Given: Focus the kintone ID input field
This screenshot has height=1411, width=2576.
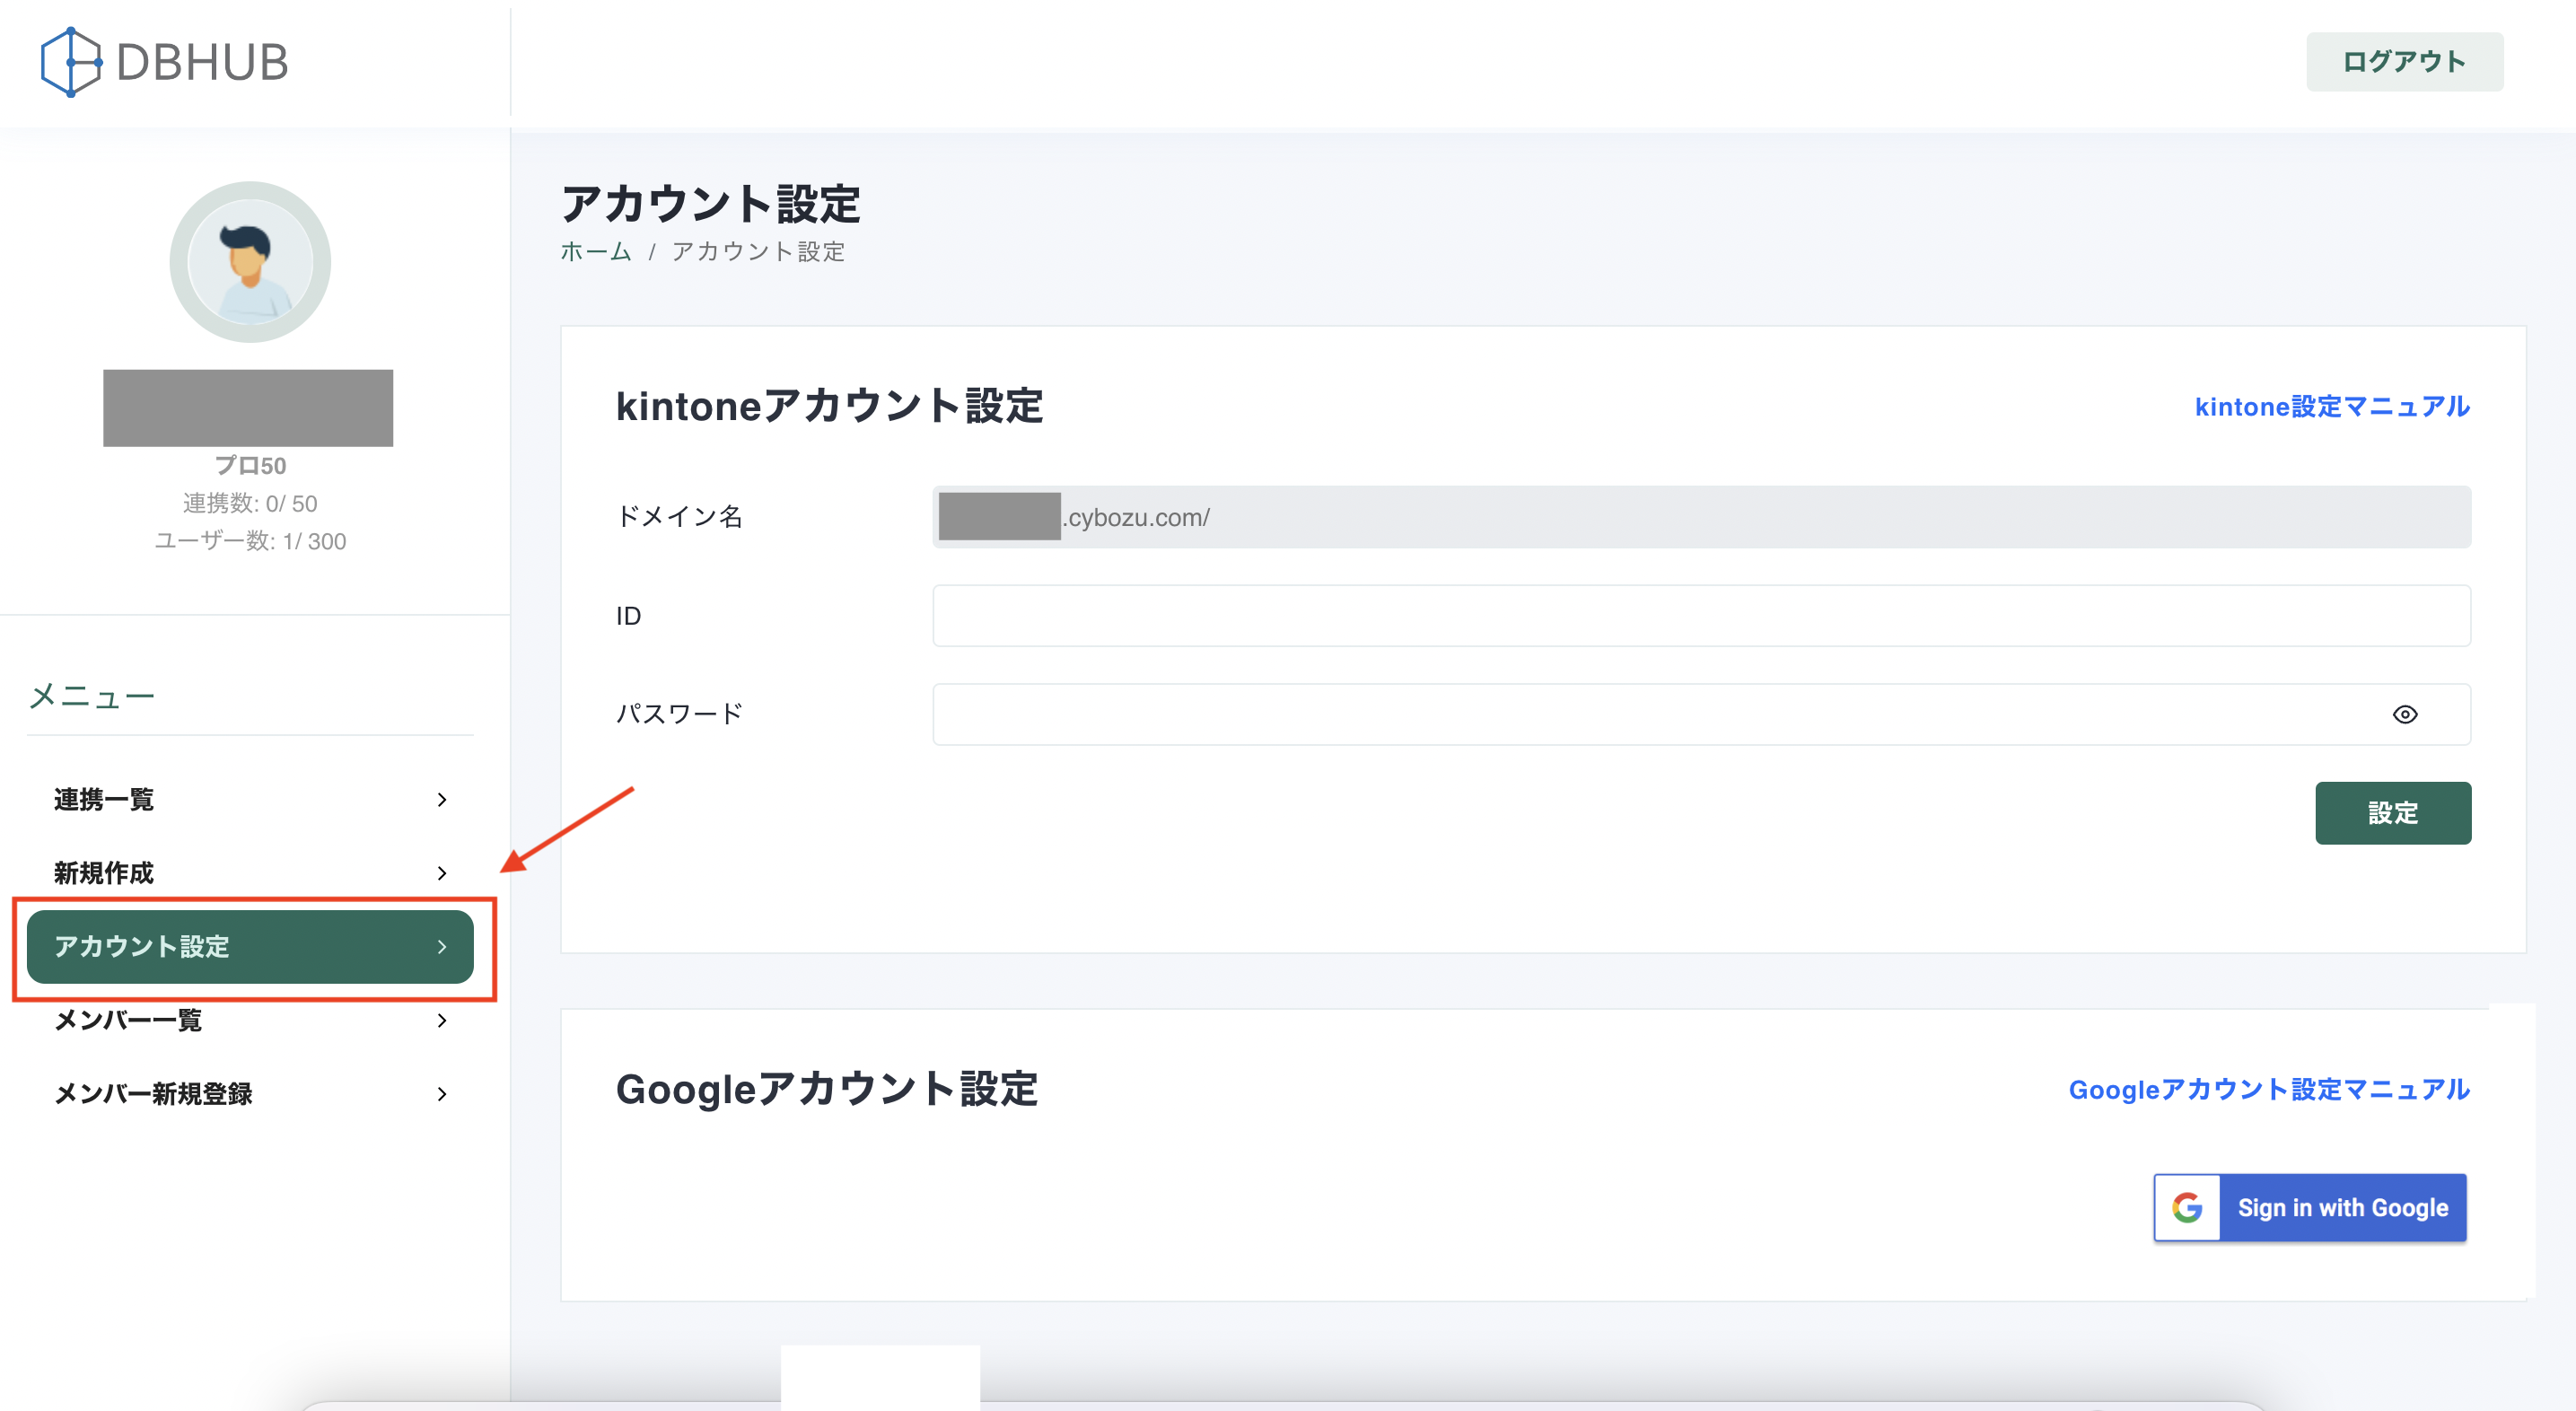Looking at the screenshot, I should (1700, 616).
